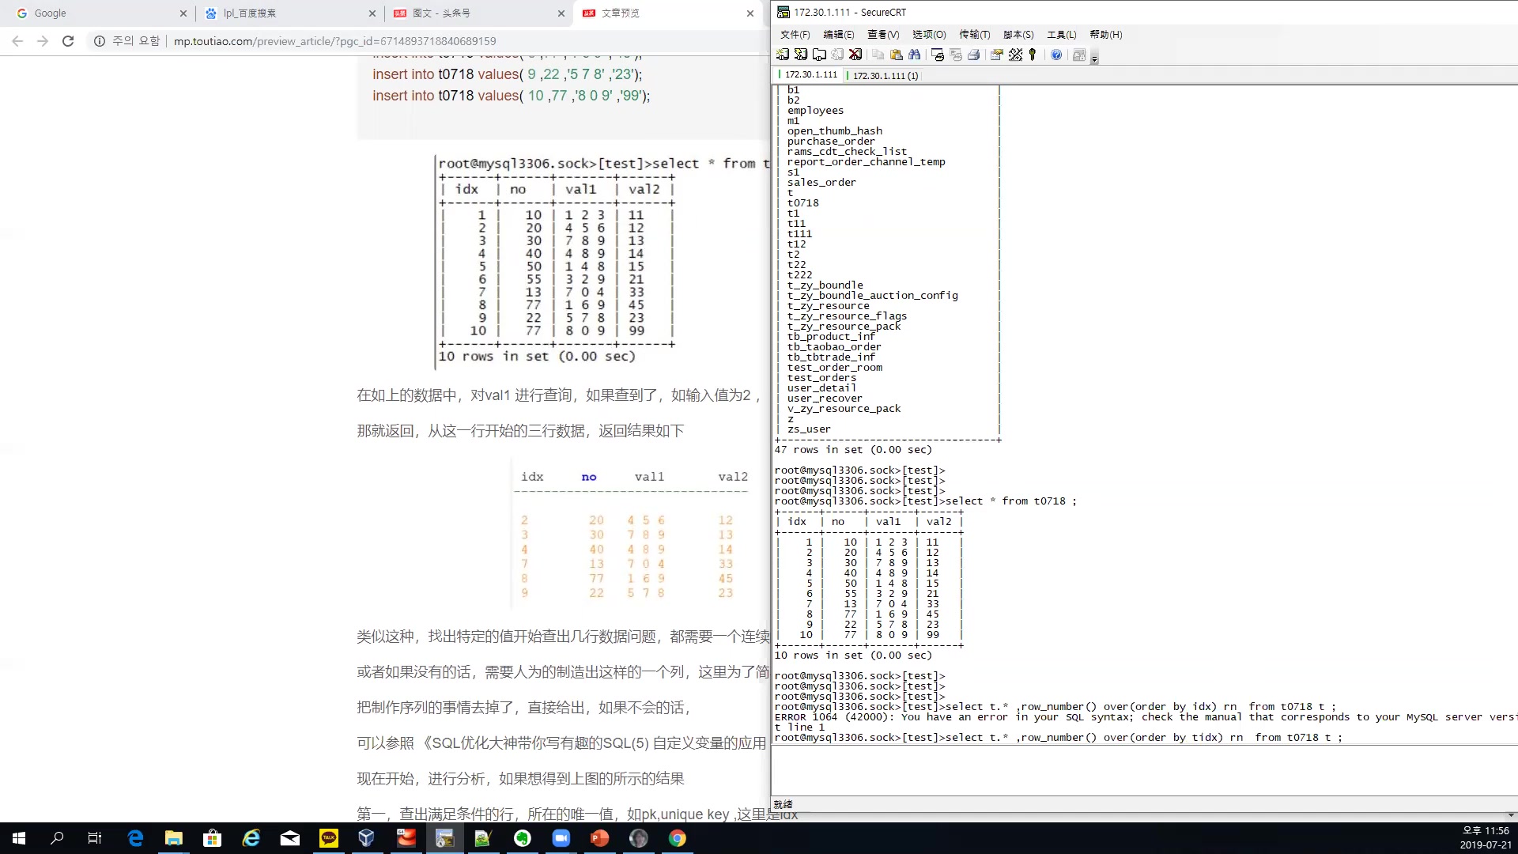Screen dimensions: 1518x854
Task: Open the Windows Start menu
Action: (19, 838)
